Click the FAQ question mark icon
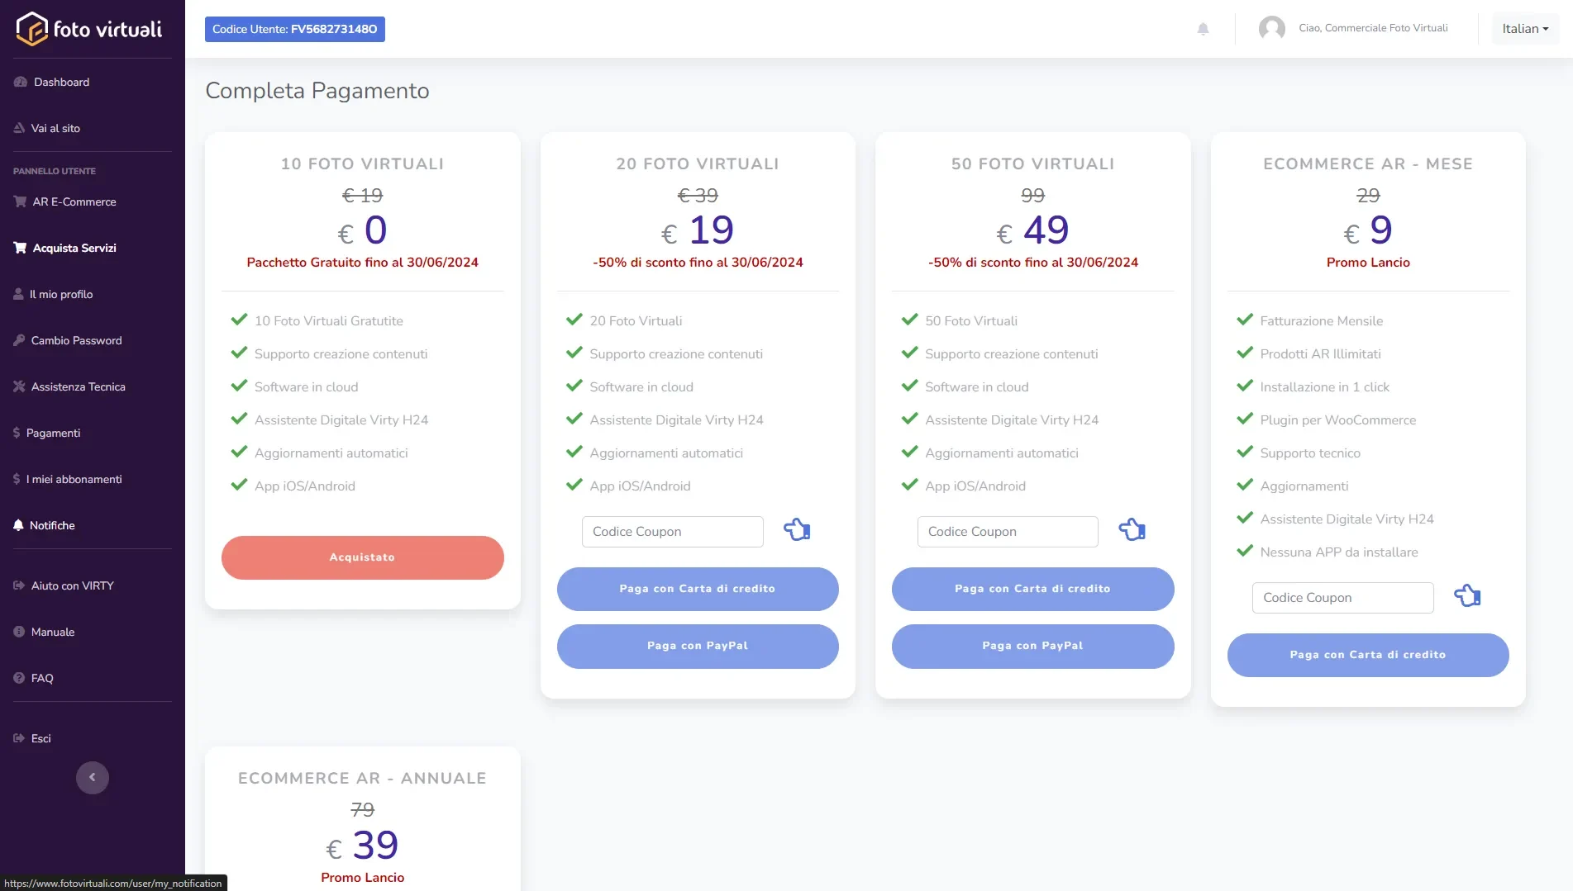 tap(19, 678)
